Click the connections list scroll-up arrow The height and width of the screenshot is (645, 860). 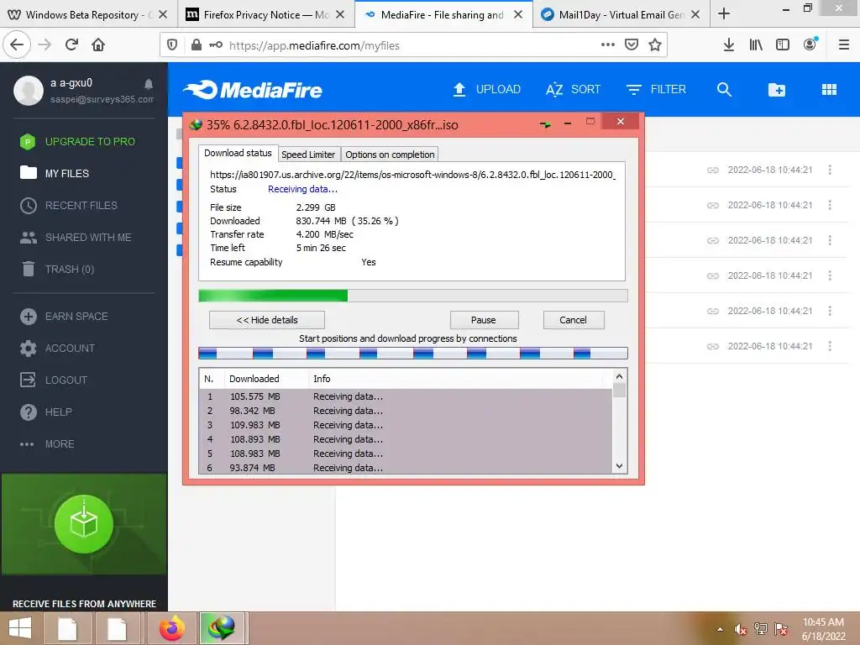[x=619, y=376]
